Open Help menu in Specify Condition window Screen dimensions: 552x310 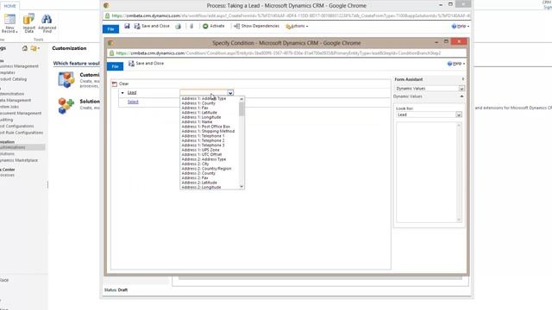click(x=456, y=64)
